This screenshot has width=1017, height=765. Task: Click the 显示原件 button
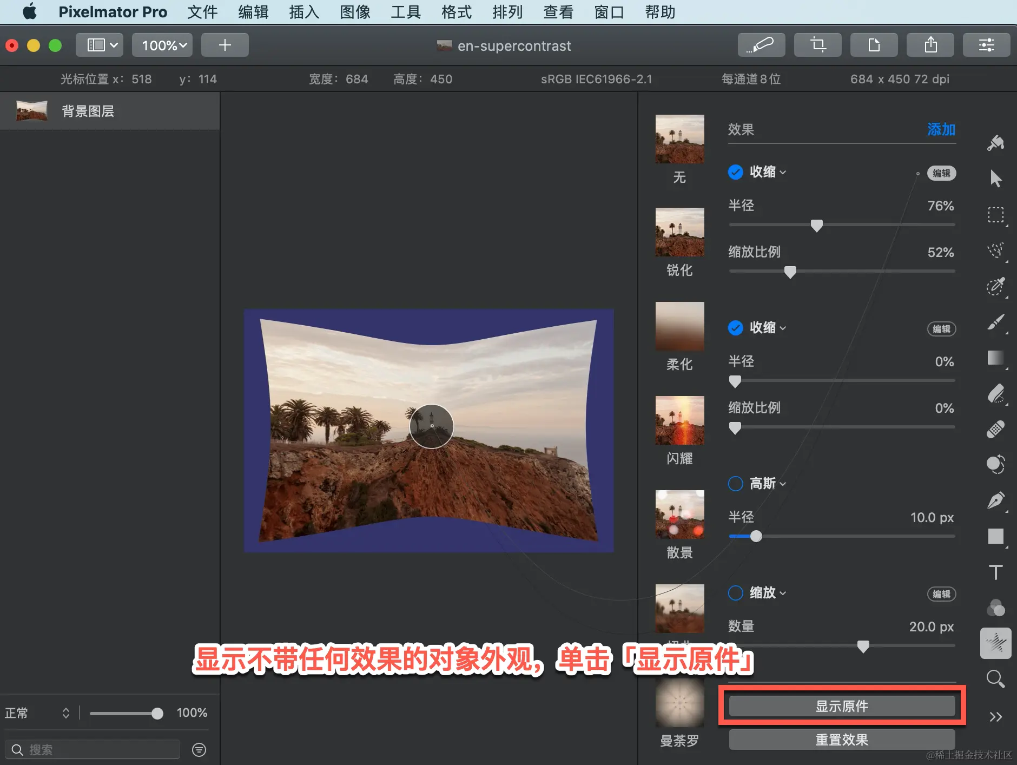point(842,706)
